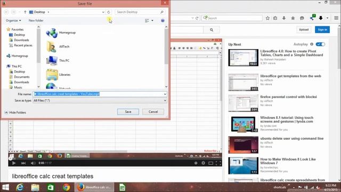Screen dimensions: 341x192
Task: Click the Desktop breadcrumb in the address bar
Action: (x=39, y=12)
